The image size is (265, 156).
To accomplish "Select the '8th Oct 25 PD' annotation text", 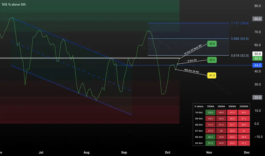I will pos(191,71).
